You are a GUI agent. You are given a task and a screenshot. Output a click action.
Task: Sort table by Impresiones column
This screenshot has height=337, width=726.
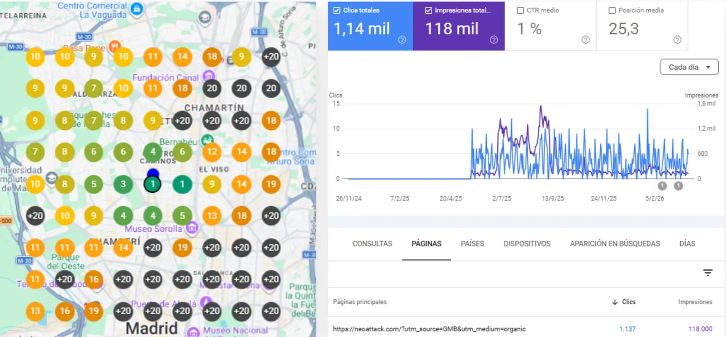[695, 302]
